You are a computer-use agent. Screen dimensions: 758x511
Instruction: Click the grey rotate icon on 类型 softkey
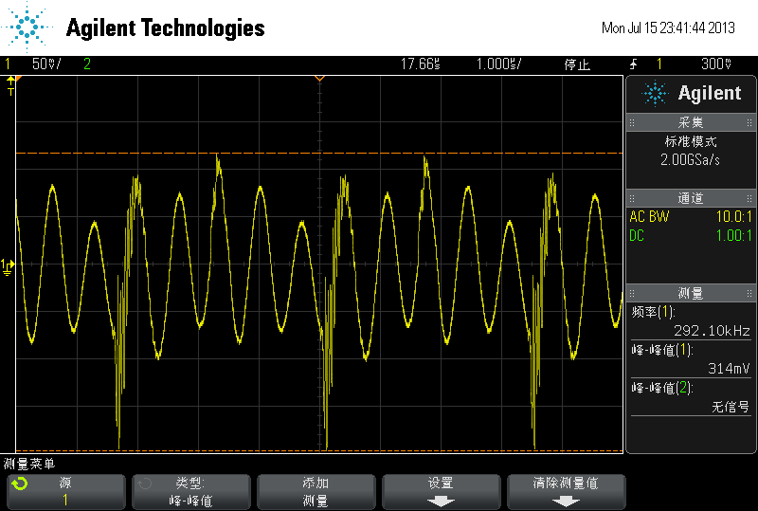coord(145,484)
